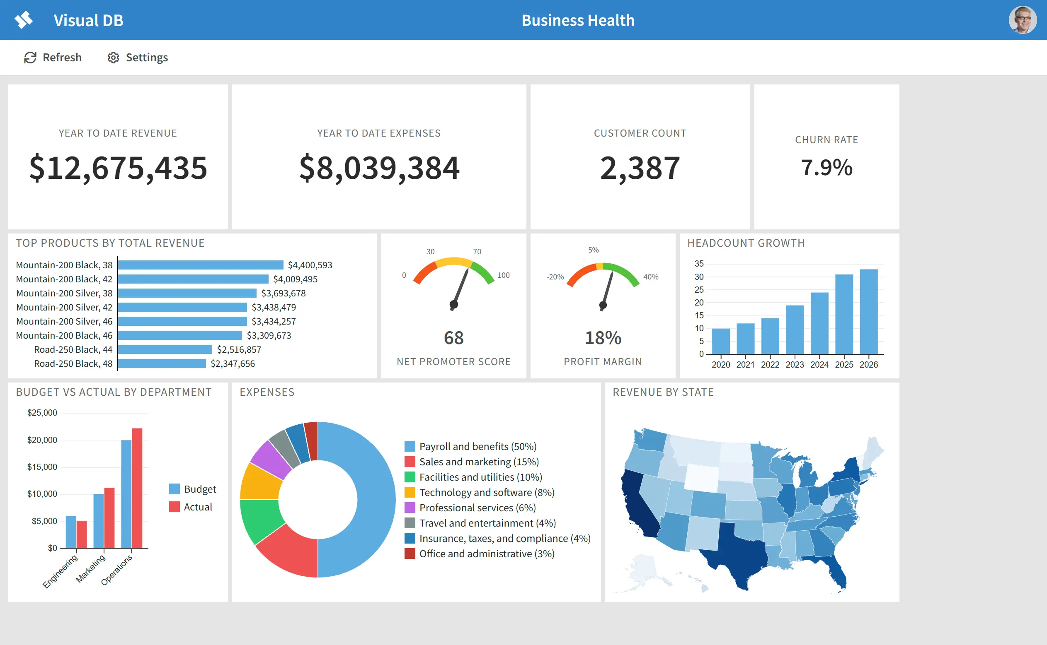The width and height of the screenshot is (1047, 645).
Task: Toggle the Budget legend series
Action: click(193, 489)
